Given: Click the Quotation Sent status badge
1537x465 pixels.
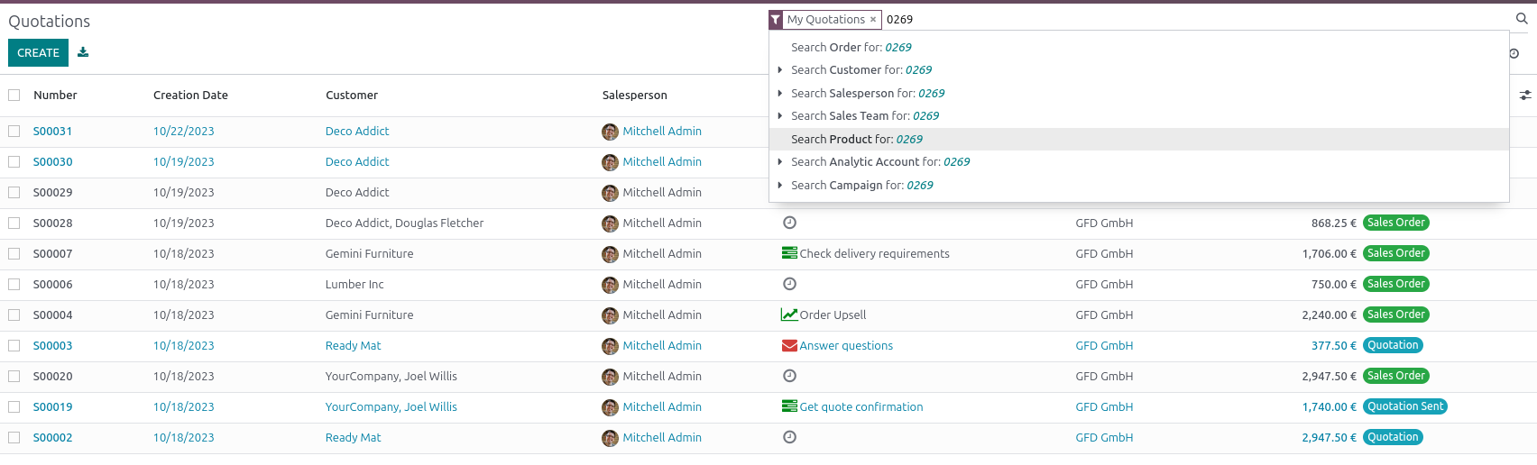Looking at the screenshot, I should [x=1405, y=406].
